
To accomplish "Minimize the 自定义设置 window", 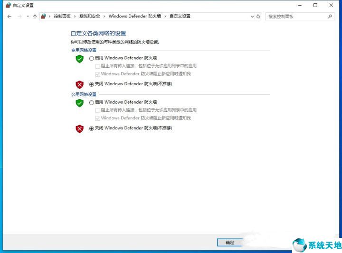I will coord(300,5).
